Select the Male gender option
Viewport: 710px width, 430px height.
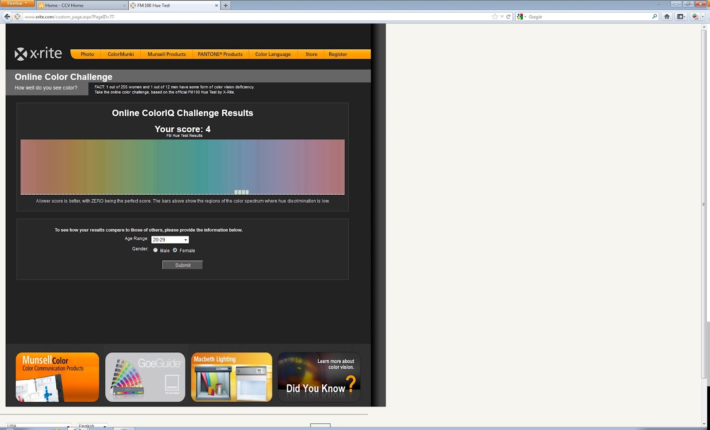click(155, 250)
